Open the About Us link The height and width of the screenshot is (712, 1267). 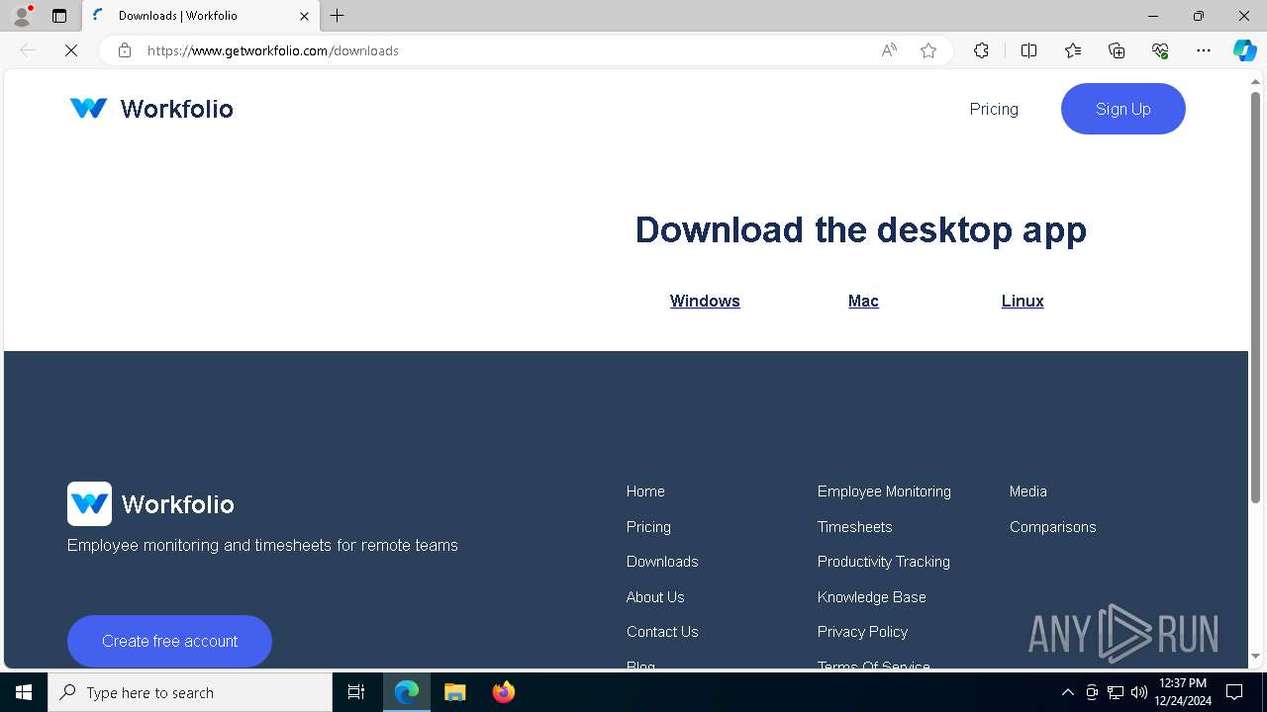(x=655, y=597)
